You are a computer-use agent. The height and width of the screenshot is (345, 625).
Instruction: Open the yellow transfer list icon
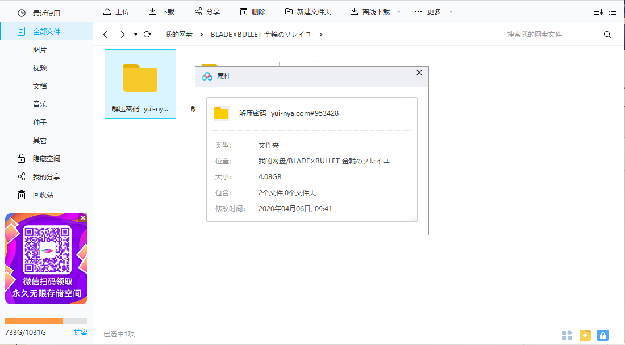click(x=585, y=335)
